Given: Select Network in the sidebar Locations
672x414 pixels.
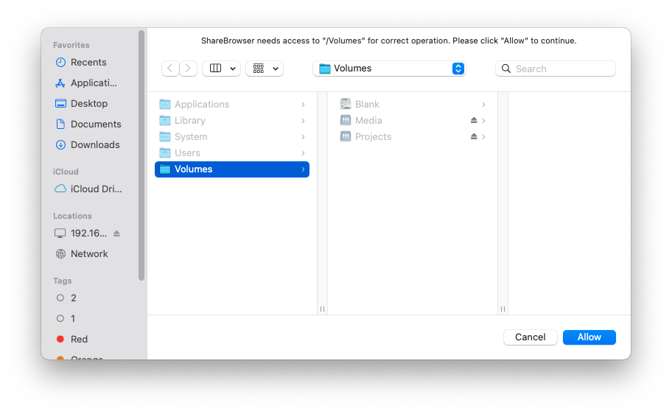Looking at the screenshot, I should pyautogui.click(x=89, y=254).
